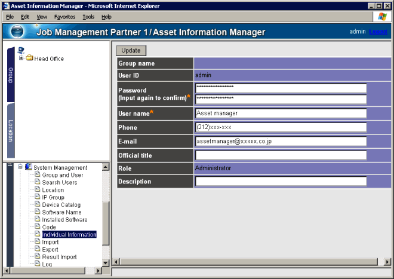Image resolution: width=394 pixels, height=279 pixels.
Task: Click the E-mail input field
Action: tap(281, 142)
